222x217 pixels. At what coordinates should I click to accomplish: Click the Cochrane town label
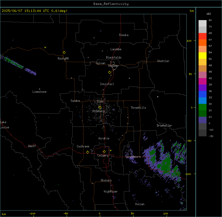pos(83,146)
